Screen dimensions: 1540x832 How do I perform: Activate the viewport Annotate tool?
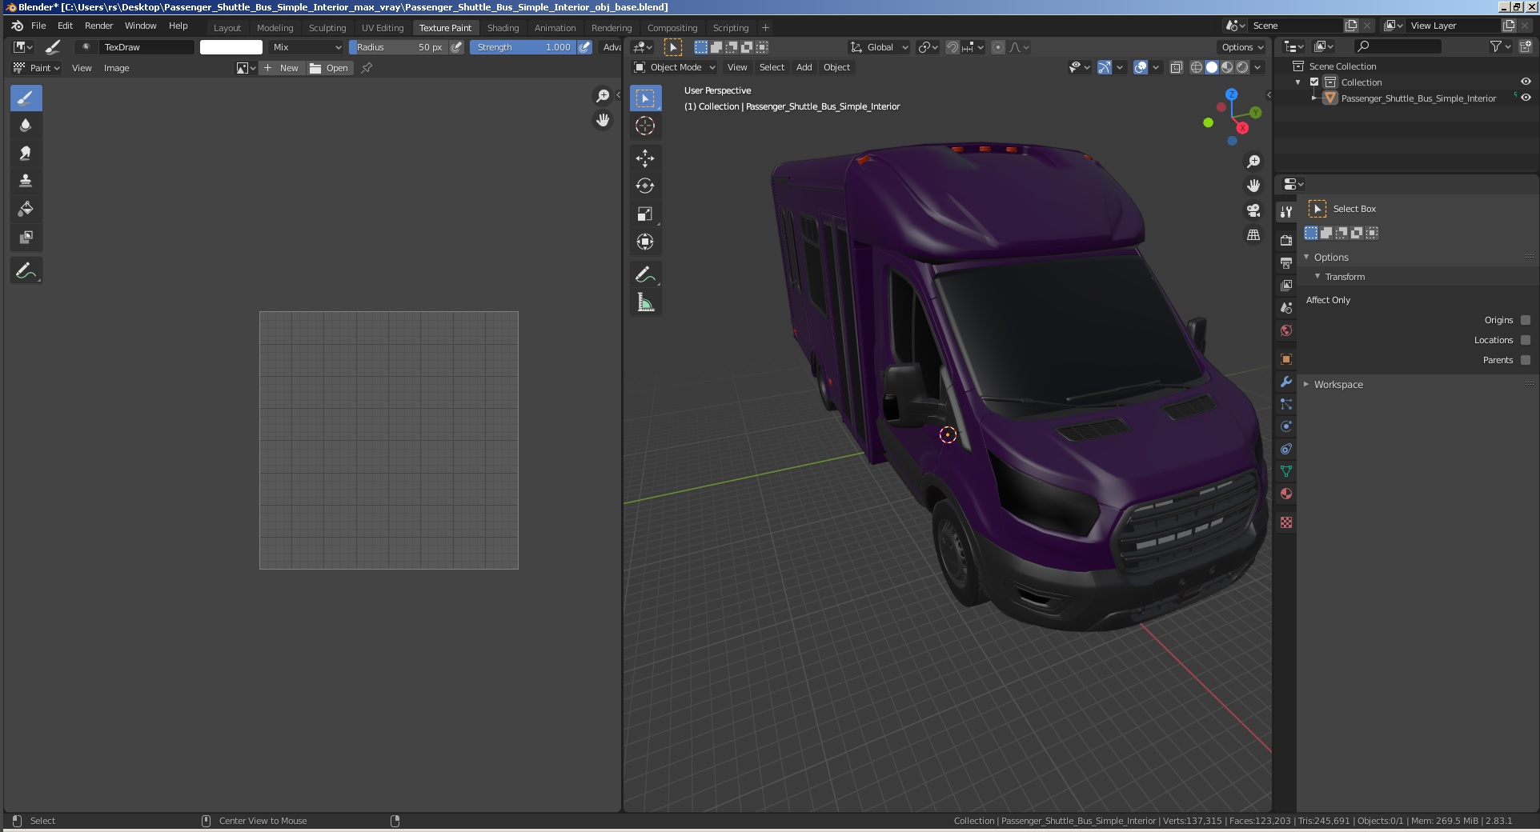pos(645,274)
